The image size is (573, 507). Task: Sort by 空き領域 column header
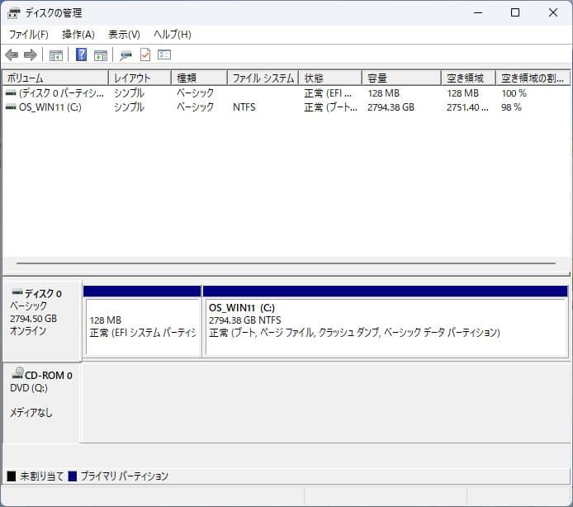coord(468,78)
